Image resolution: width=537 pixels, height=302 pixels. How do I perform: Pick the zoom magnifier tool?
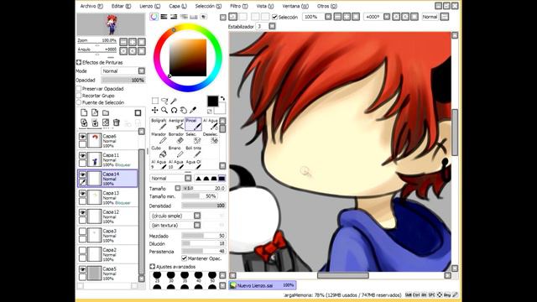point(164,110)
